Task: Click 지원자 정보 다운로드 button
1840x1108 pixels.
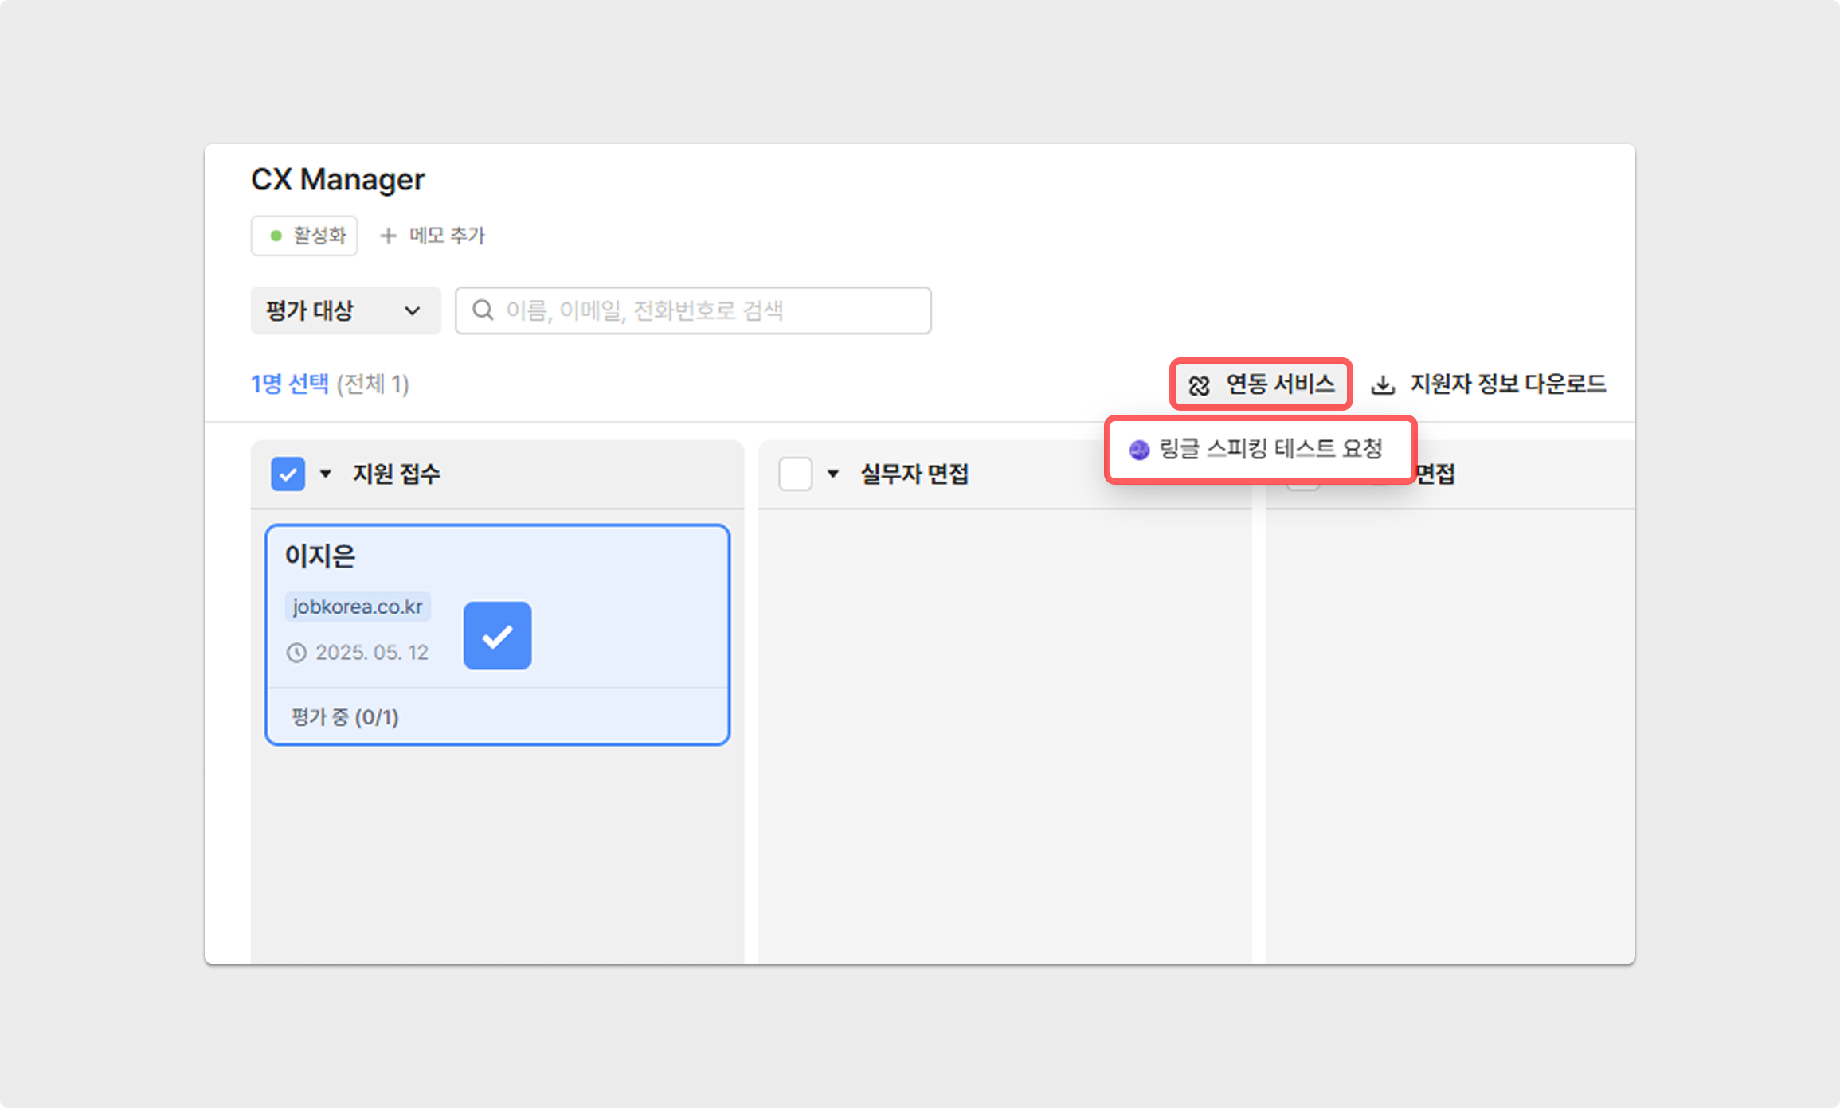Action: (1507, 384)
